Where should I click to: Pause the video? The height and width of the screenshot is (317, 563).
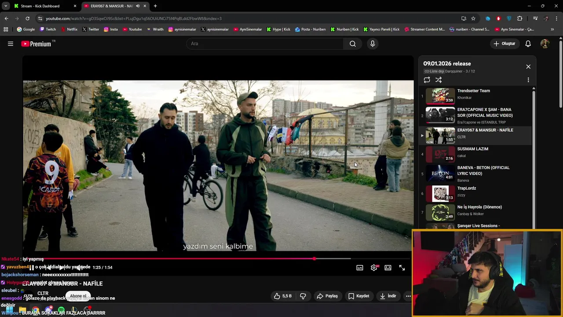pyautogui.click(x=32, y=268)
